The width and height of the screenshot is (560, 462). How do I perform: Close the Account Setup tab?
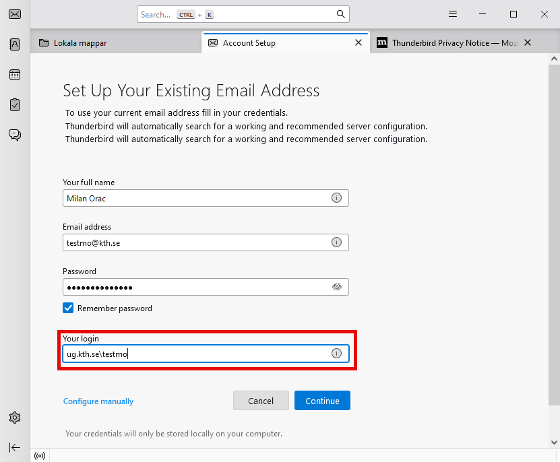pos(359,43)
